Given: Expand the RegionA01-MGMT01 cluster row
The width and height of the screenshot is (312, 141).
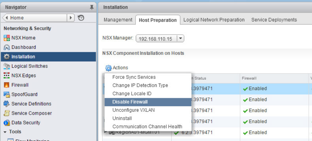Looking at the screenshot, I should click(106, 131).
